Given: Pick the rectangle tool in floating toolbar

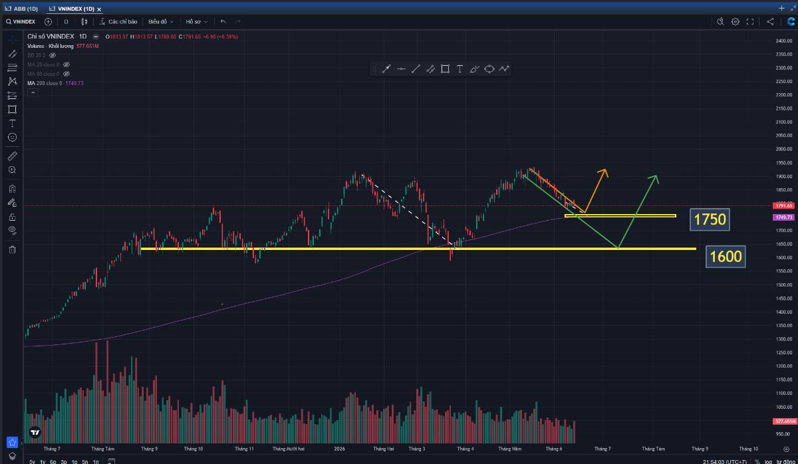Looking at the screenshot, I should tap(445, 68).
